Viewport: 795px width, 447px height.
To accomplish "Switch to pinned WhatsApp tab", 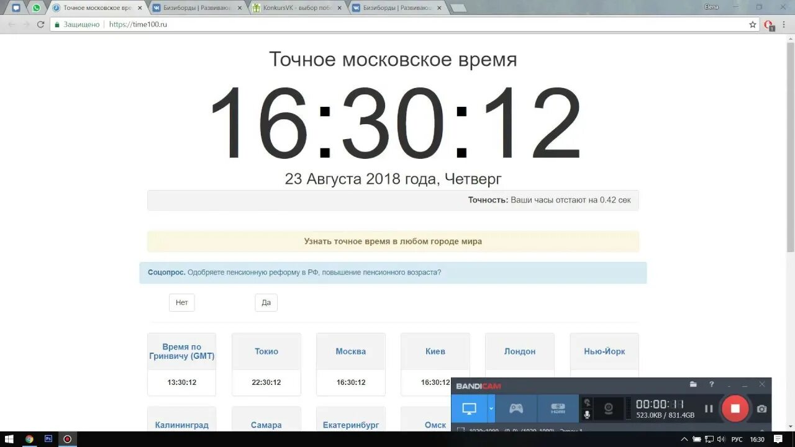I will click(36, 8).
